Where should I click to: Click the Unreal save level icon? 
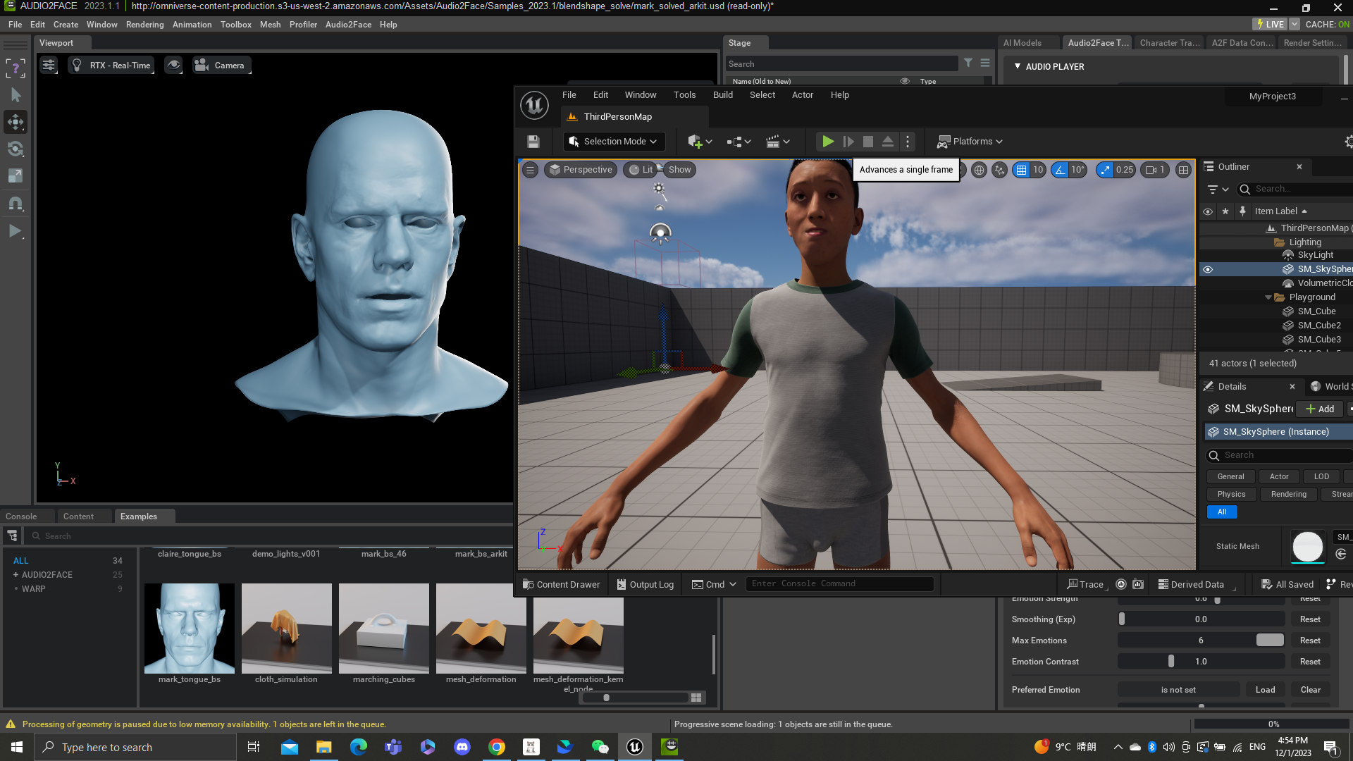pos(533,142)
